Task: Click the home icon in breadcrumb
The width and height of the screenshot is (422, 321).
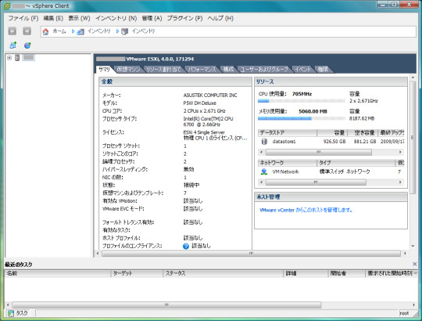Action: point(45,31)
